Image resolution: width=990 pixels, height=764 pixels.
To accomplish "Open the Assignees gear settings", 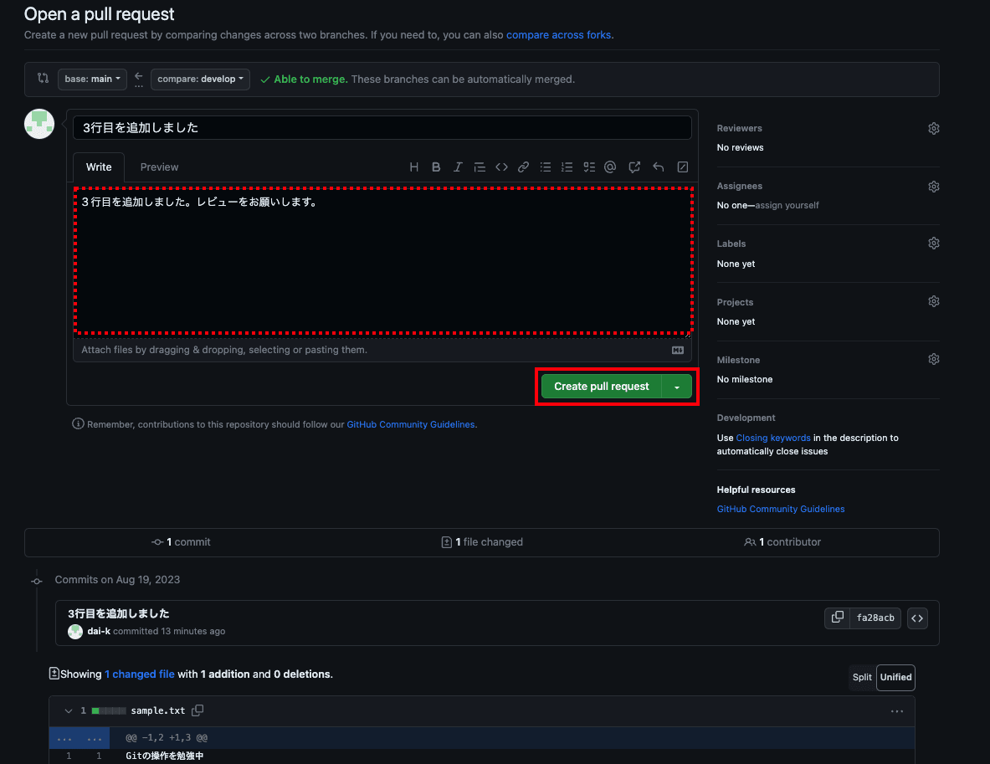I will (934, 187).
